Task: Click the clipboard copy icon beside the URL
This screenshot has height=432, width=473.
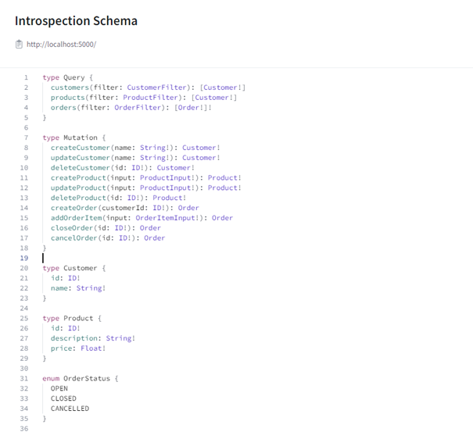Action: point(19,45)
